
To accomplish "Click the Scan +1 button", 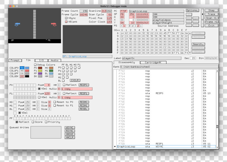I will point(211,18).
